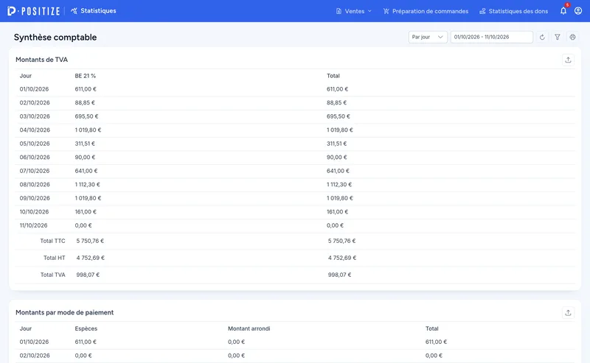This screenshot has height=363, width=590.
Task: Click the Positize logo
Action: (x=33, y=11)
